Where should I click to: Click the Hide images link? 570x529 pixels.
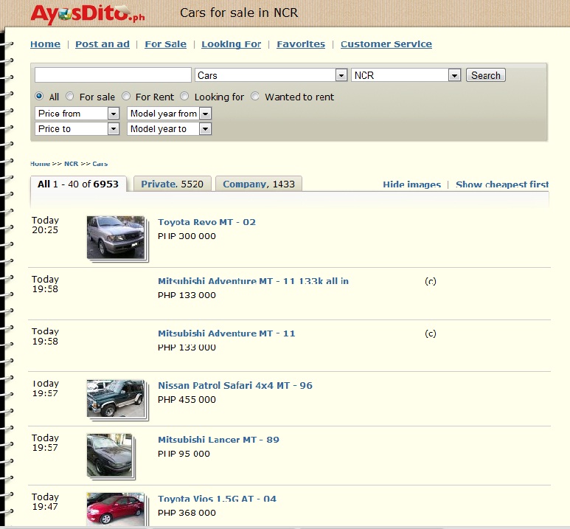(x=412, y=185)
